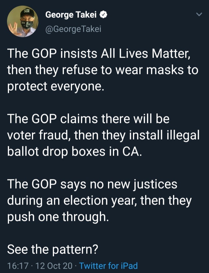209x273 pixels.
Task: Click the phrase "during an election year"
Action: tap(70, 201)
